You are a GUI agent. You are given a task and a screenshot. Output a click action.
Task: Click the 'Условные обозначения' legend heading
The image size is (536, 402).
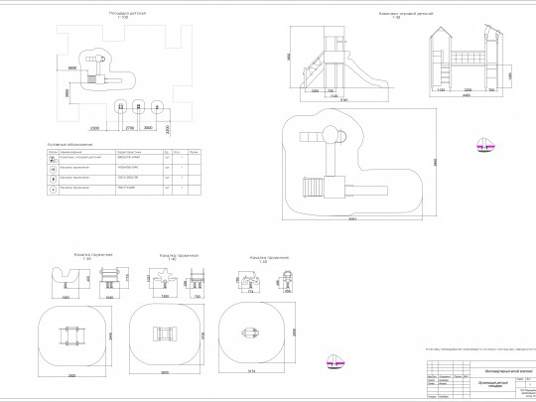pos(69,145)
